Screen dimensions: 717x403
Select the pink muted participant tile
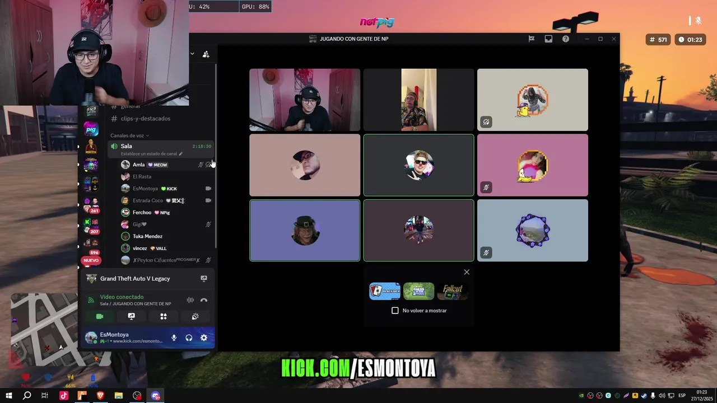tap(533, 165)
